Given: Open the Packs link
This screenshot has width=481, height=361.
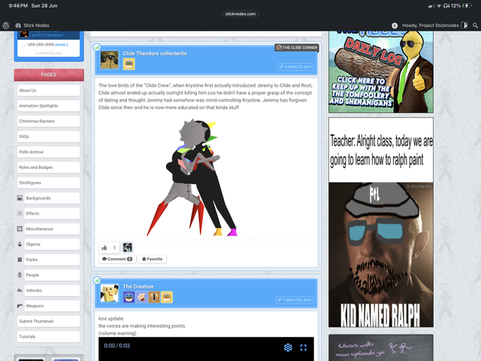Looking at the screenshot, I should (52, 259).
